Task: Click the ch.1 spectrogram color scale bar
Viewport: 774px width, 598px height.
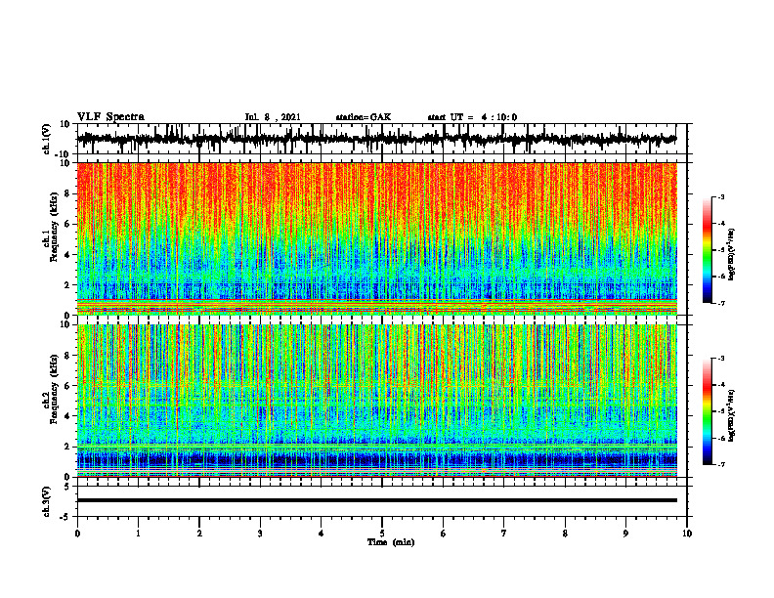Action: [x=707, y=250]
